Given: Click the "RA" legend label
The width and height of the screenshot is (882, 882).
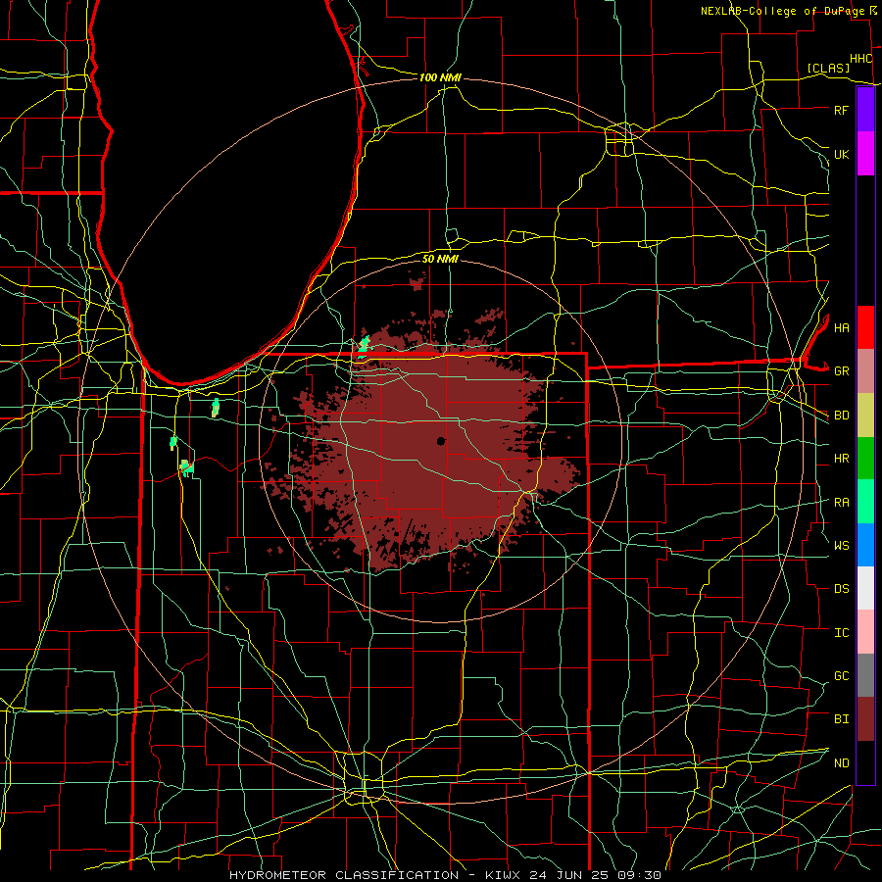Looking at the screenshot, I should coord(841,503).
